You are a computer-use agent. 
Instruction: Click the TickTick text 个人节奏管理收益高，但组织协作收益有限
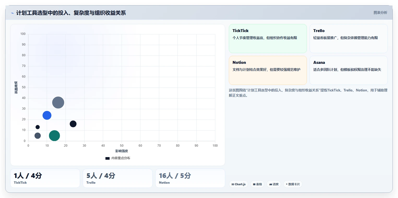coord(265,38)
